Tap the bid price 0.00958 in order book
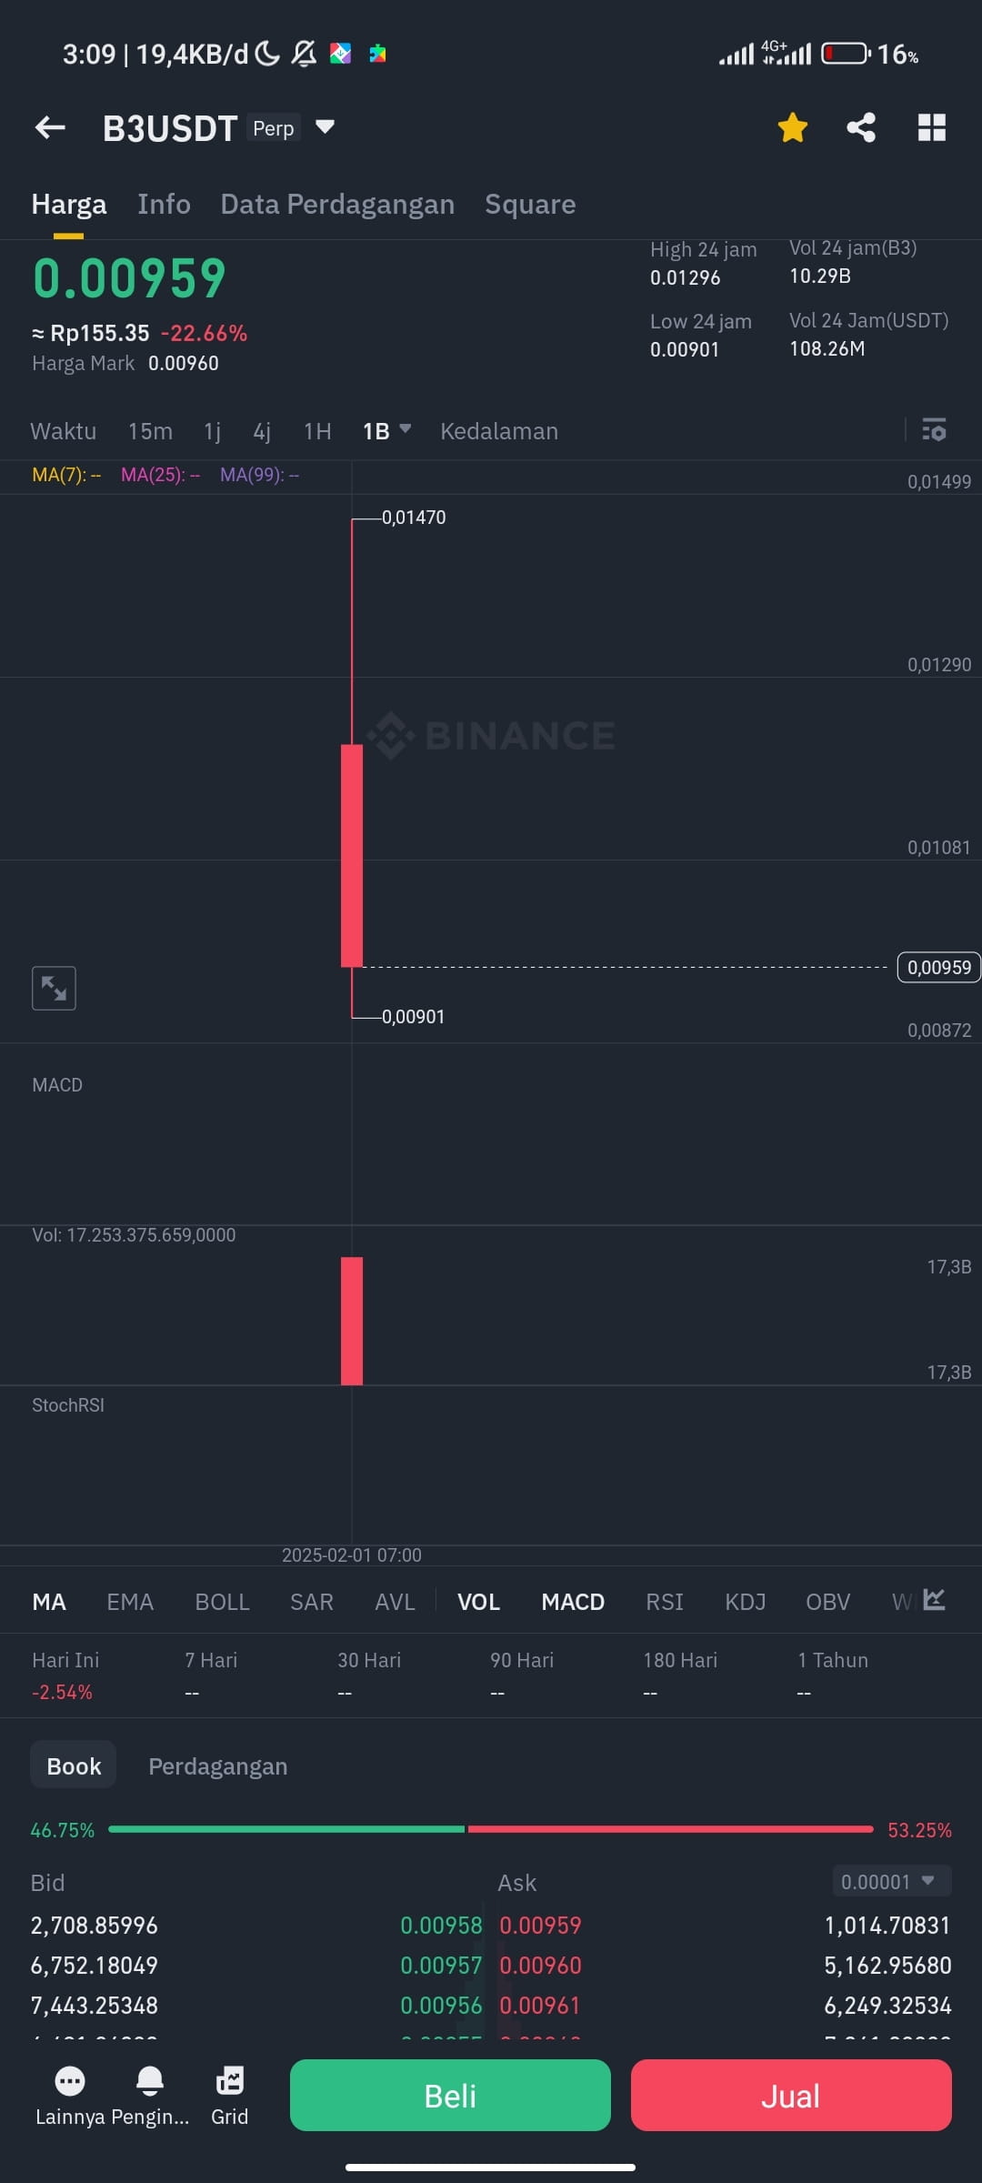The height and width of the screenshot is (2183, 982). click(x=442, y=1925)
